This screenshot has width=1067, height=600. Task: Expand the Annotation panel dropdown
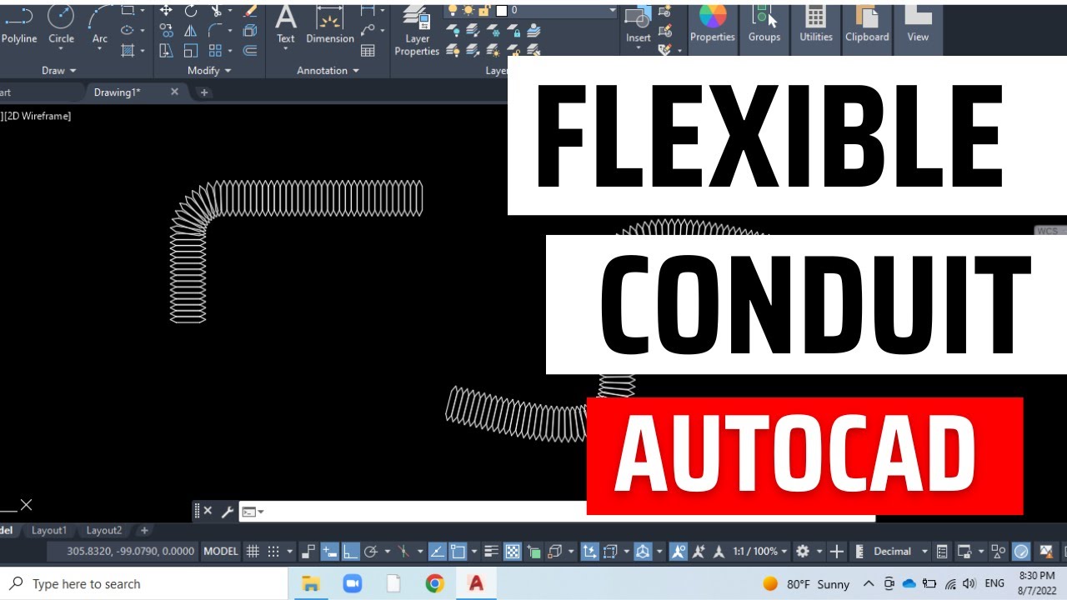[x=328, y=71]
